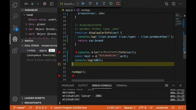
Task: Open the editor More Actions menu
Action: (180, 4)
